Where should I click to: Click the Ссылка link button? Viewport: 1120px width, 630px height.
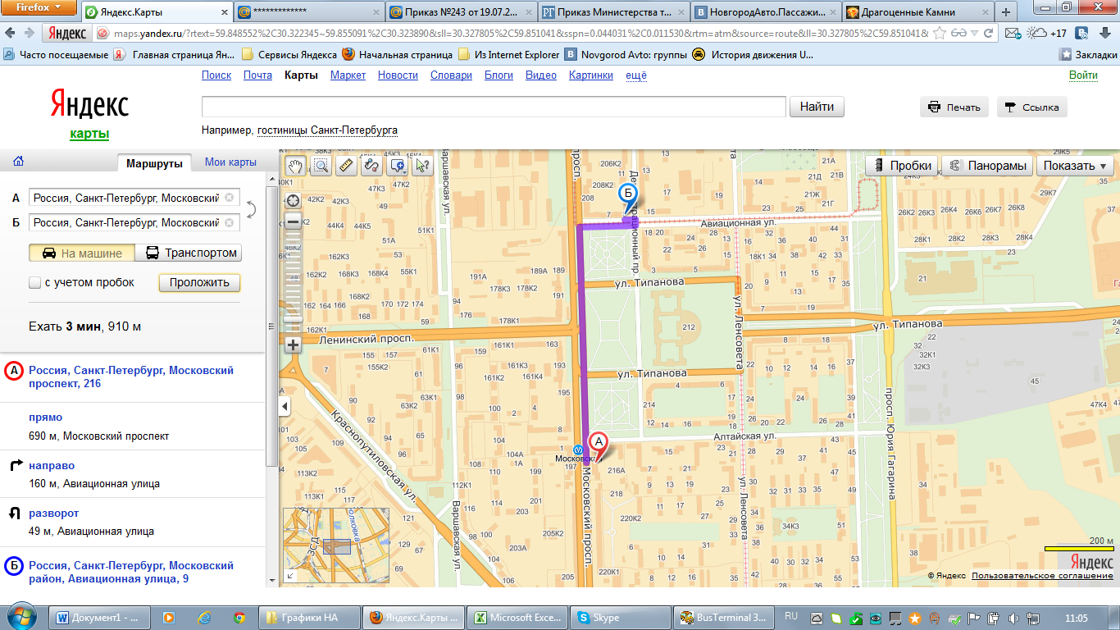1032,107
